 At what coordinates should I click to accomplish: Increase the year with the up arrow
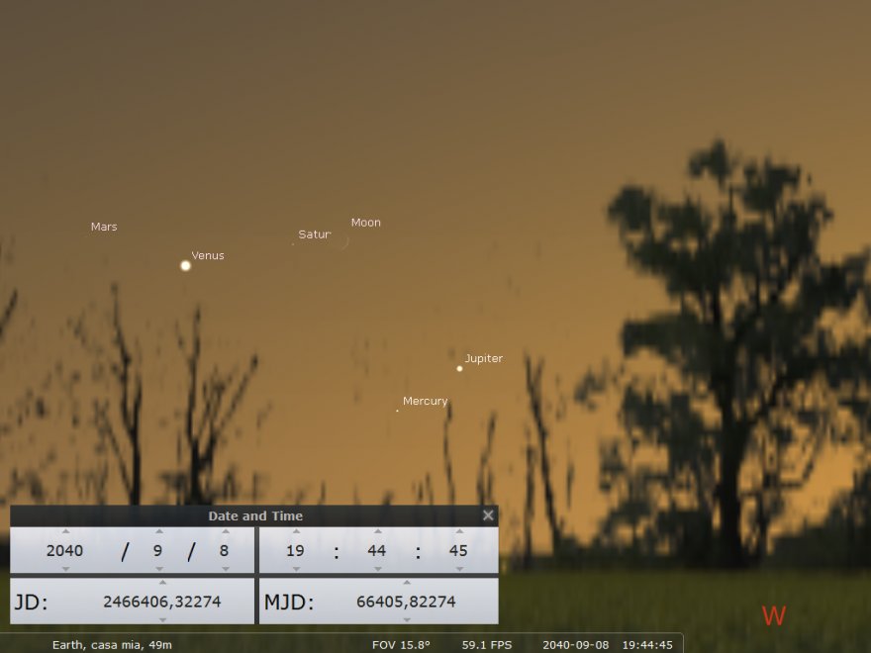tap(65, 532)
